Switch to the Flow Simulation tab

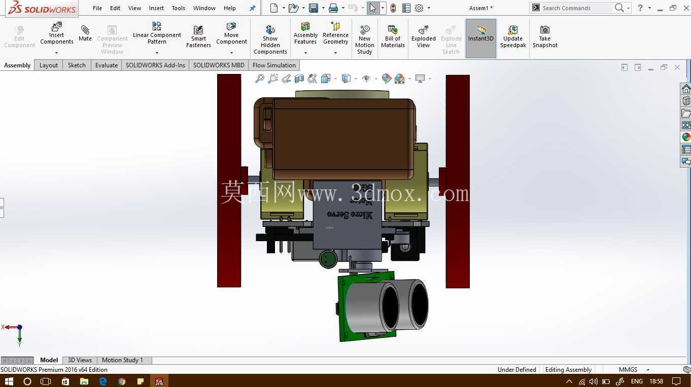(274, 65)
